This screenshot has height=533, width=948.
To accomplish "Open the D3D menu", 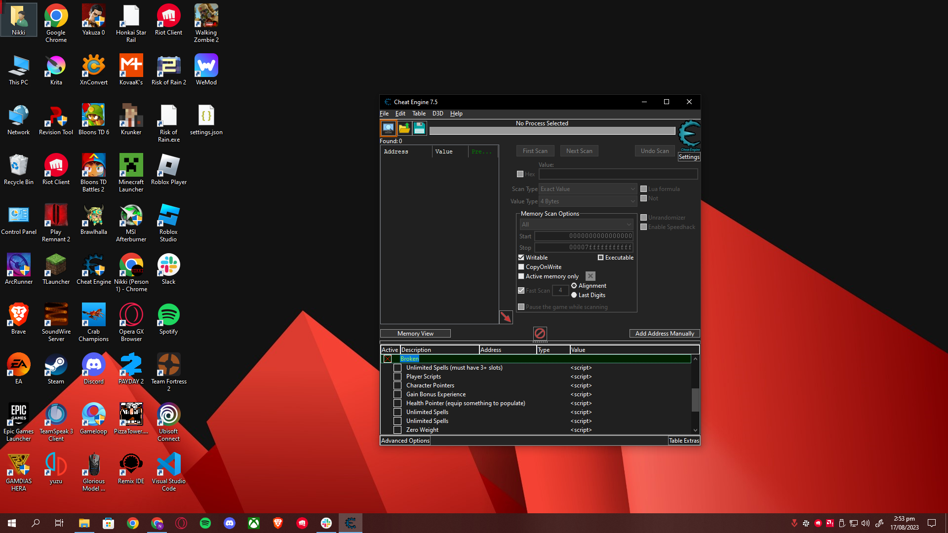I will pyautogui.click(x=438, y=114).
